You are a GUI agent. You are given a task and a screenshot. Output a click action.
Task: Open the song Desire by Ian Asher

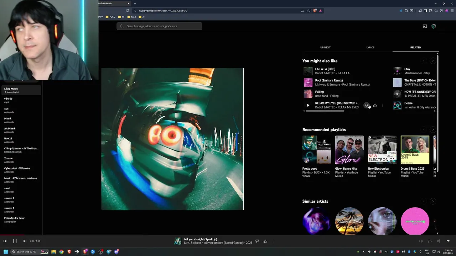408,103
